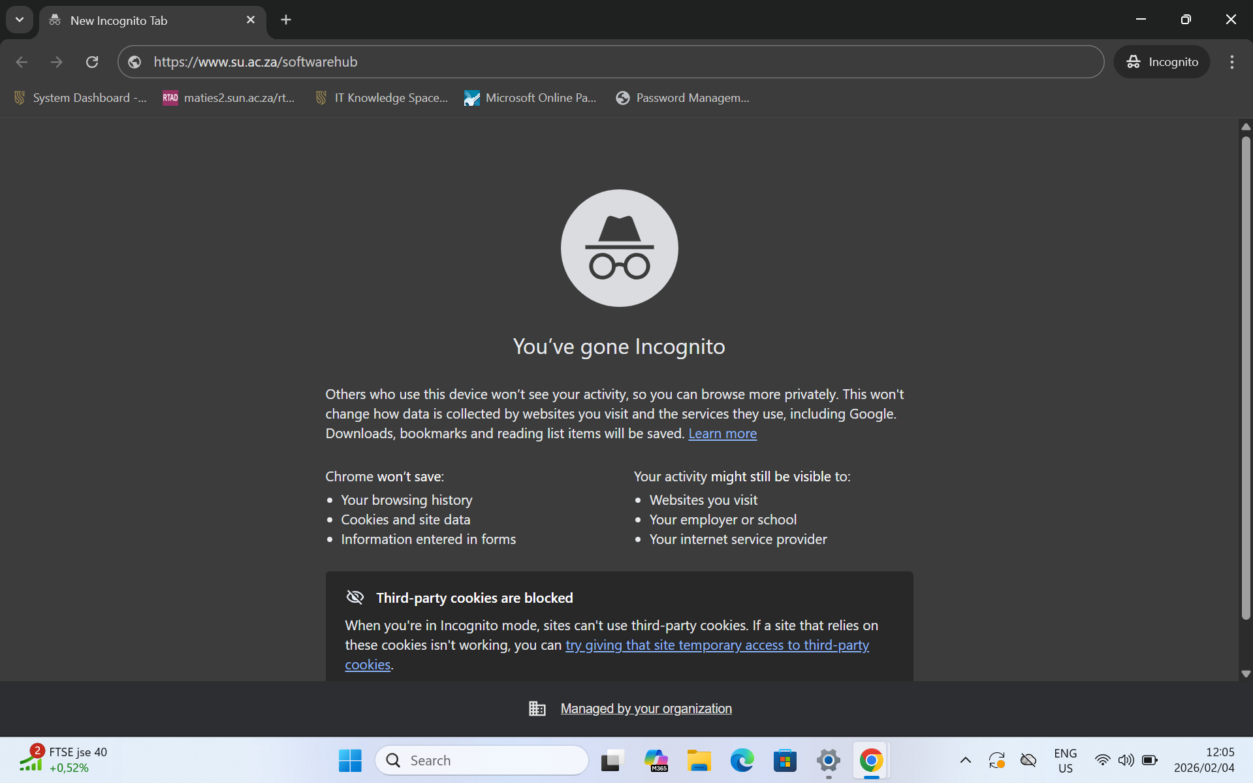The image size is (1253, 783).
Task: Open File Explorer from the taskbar
Action: point(699,760)
